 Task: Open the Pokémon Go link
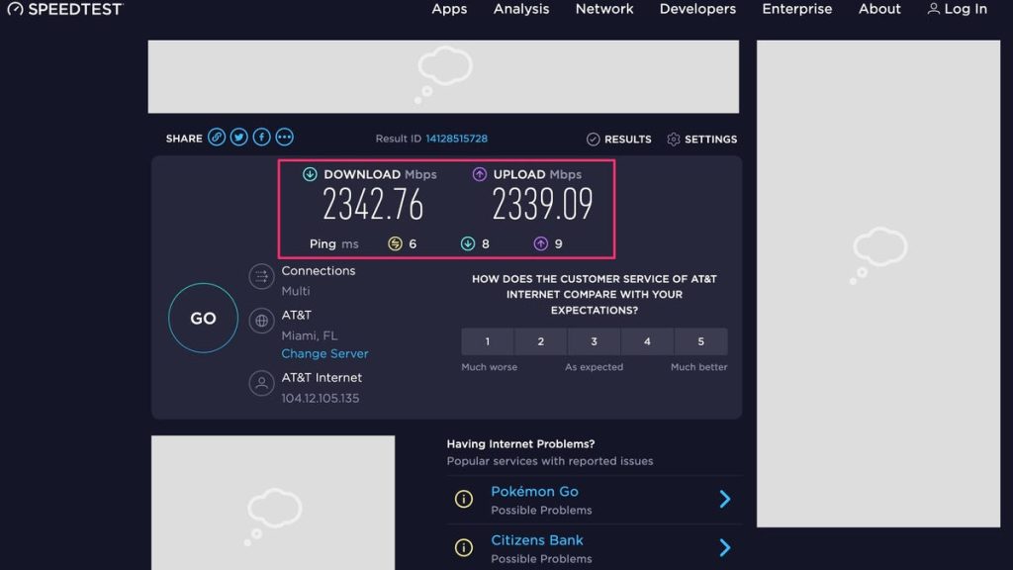534,491
